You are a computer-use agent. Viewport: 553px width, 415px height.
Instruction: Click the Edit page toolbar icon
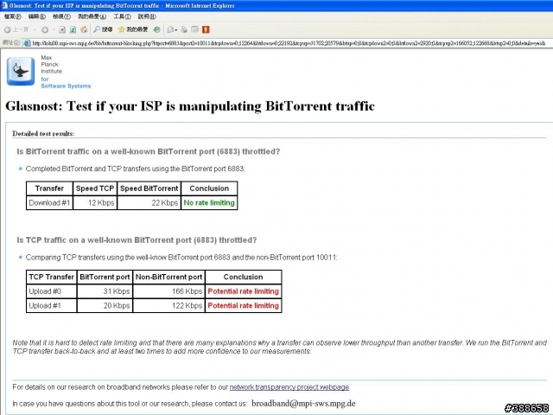tap(194, 29)
